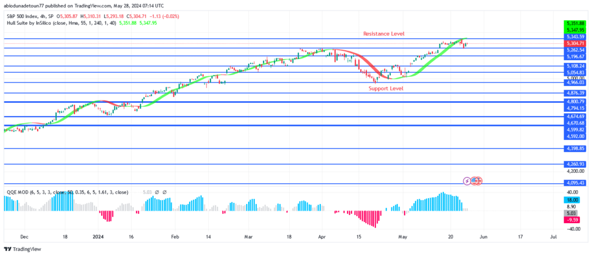The image size is (592, 256).
Task: Click the Mar label on time axis
Action: [x=247, y=237]
